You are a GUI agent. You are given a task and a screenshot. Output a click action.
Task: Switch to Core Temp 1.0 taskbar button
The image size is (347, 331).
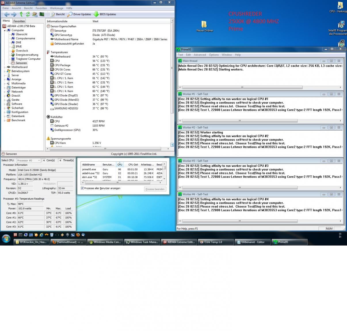(x=216, y=242)
